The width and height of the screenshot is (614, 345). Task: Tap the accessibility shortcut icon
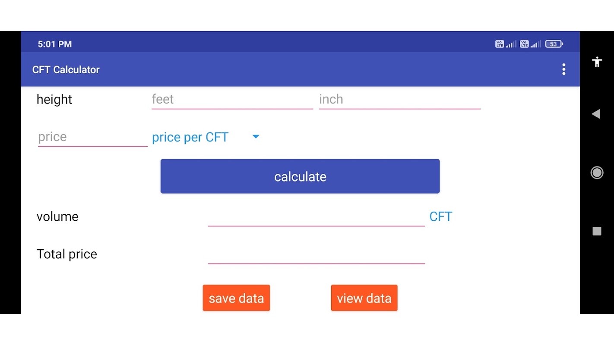click(597, 62)
